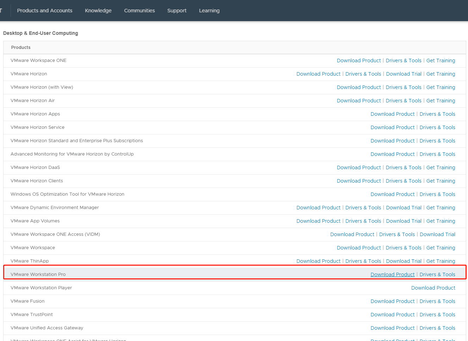468x341 pixels.
Task: Download Product for VMware TrustPoint
Action: click(393, 315)
